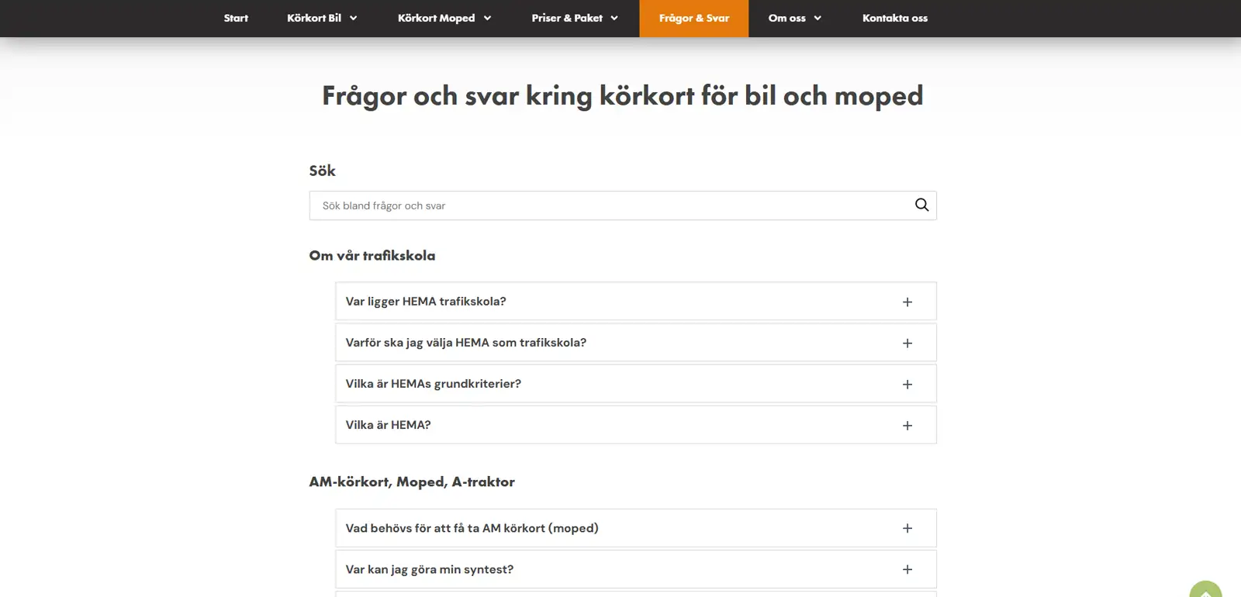Click plus icon for AM körkort (moped) question

[907, 528]
